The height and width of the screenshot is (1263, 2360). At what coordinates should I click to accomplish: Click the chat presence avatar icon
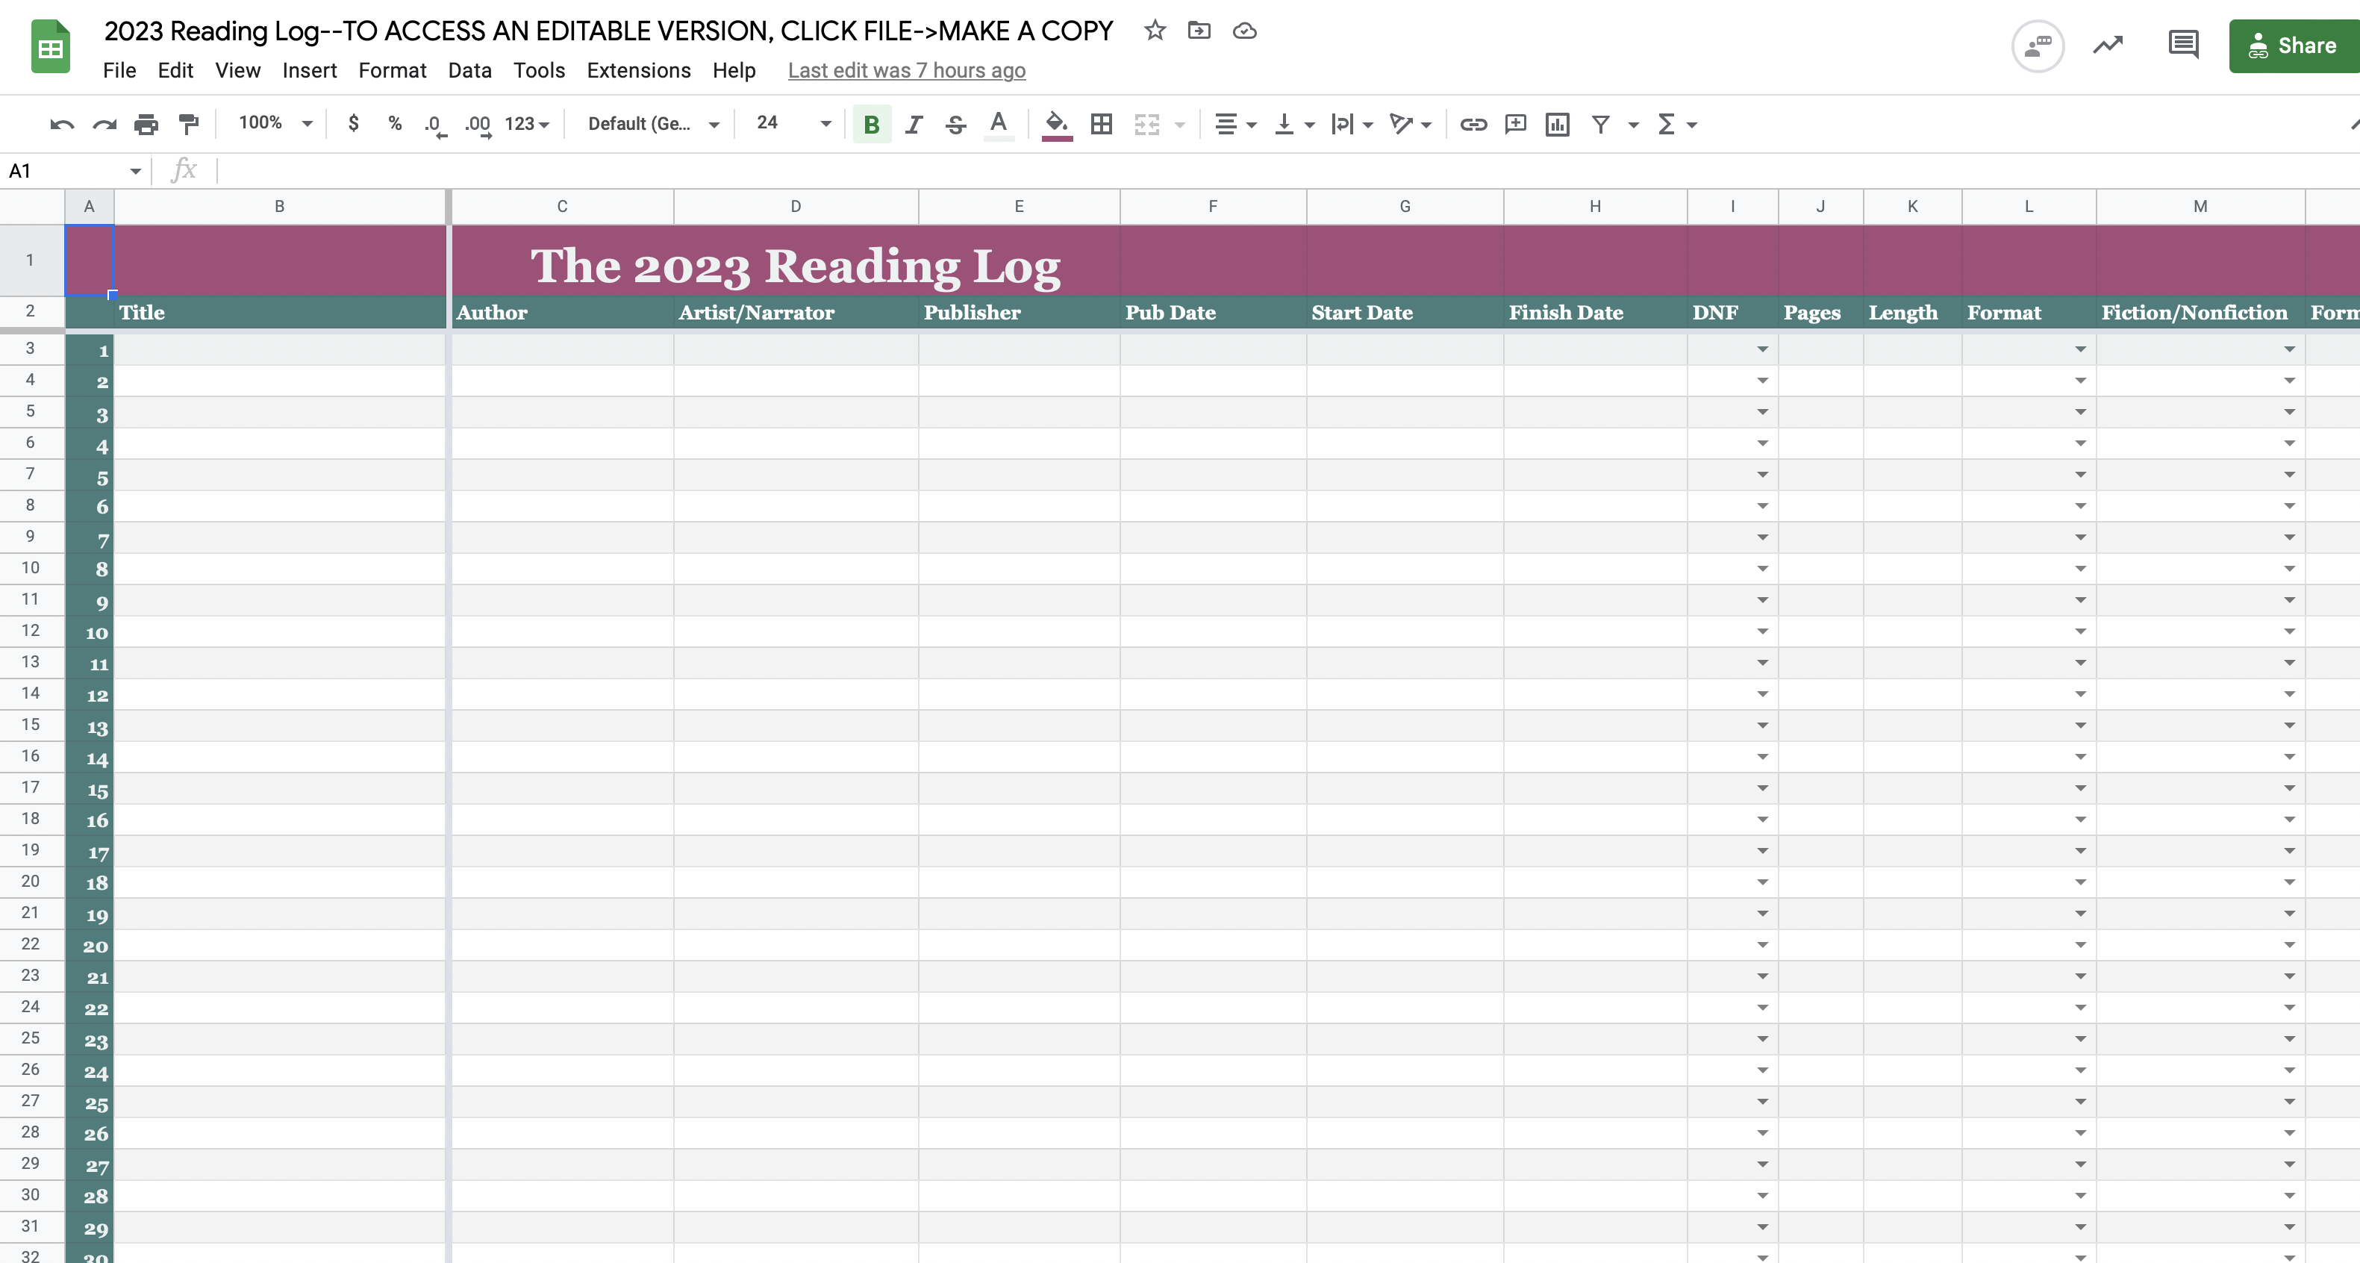point(2038,46)
